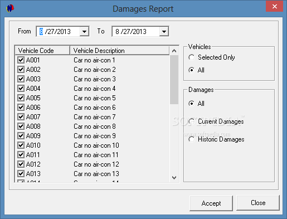Toggle the A006 vehicle checkbox
The width and height of the screenshot is (287, 219).
21,108
